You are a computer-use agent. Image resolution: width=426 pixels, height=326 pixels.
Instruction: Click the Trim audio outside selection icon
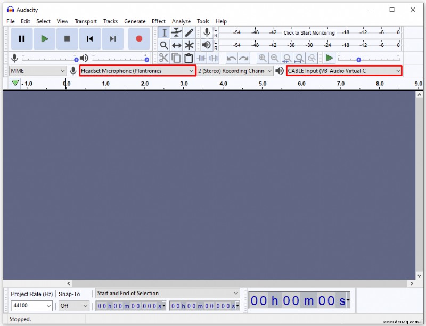click(x=201, y=58)
